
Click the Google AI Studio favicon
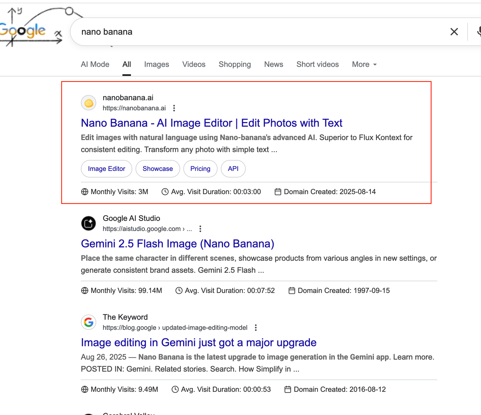pos(89,223)
